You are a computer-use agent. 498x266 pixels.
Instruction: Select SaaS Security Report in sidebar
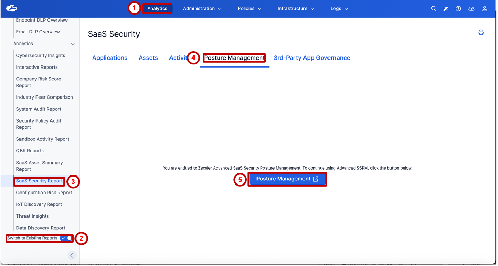point(39,181)
